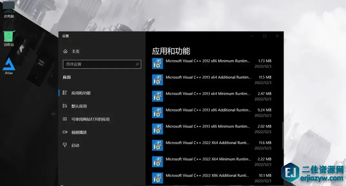Click the 应用和功能 list icon
Viewport: 346px width, 186px height.
coord(65,93)
